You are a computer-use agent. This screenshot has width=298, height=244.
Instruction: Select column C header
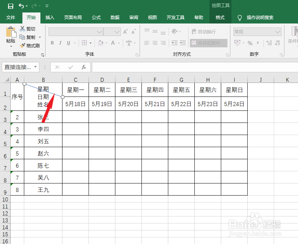tap(75, 80)
